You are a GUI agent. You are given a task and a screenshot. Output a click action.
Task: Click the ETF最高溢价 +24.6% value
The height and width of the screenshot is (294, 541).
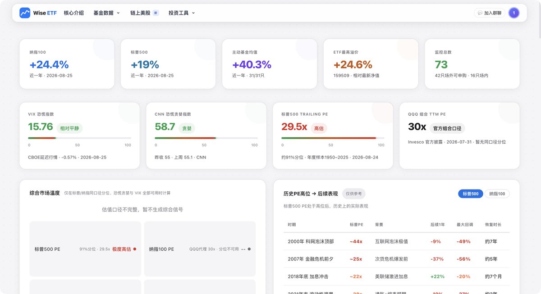(353, 64)
